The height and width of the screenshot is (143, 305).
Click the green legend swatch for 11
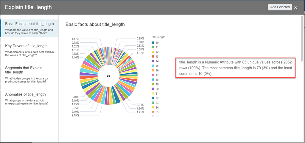(x=153, y=47)
